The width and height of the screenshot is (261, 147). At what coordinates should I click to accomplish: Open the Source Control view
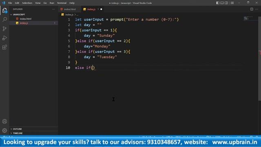coord(4,29)
